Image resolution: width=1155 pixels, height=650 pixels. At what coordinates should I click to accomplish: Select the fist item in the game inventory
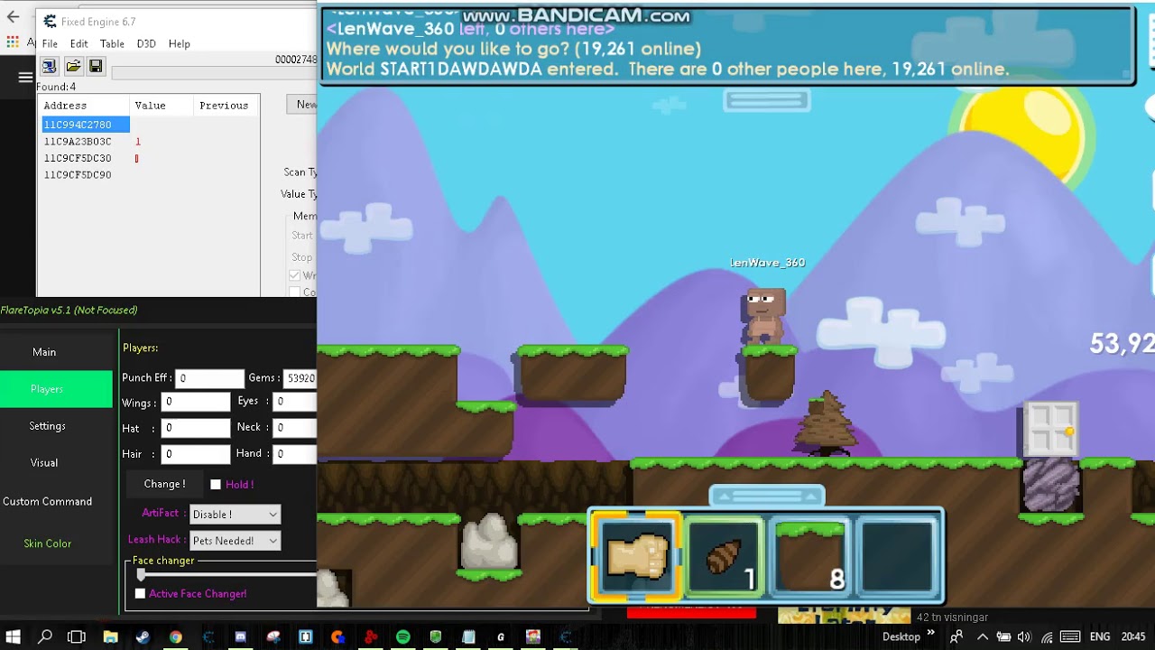[636, 556]
